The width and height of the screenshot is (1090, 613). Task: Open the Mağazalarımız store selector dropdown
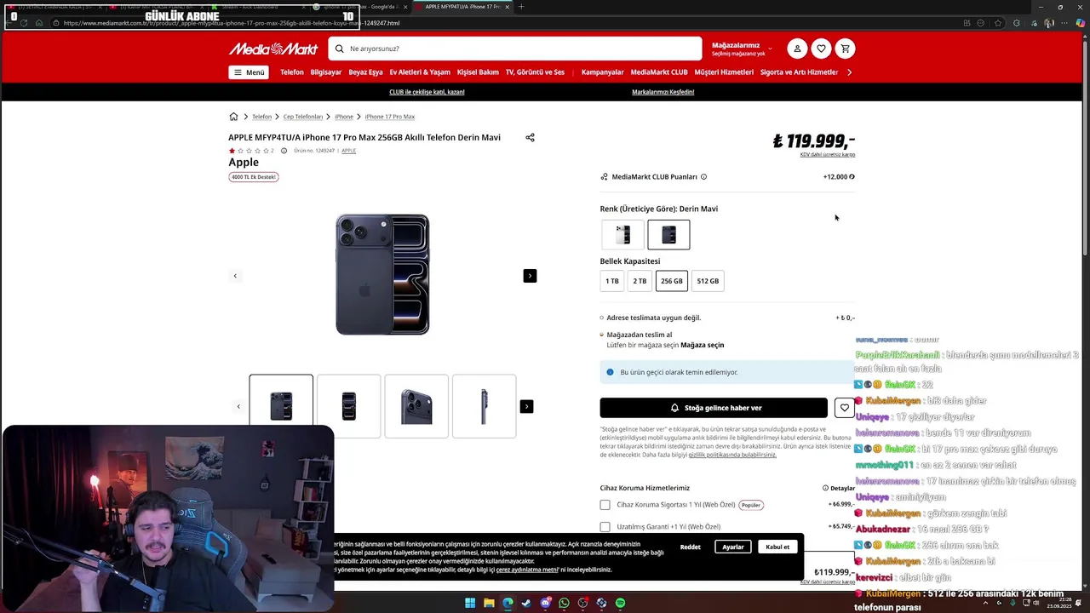[742, 49]
